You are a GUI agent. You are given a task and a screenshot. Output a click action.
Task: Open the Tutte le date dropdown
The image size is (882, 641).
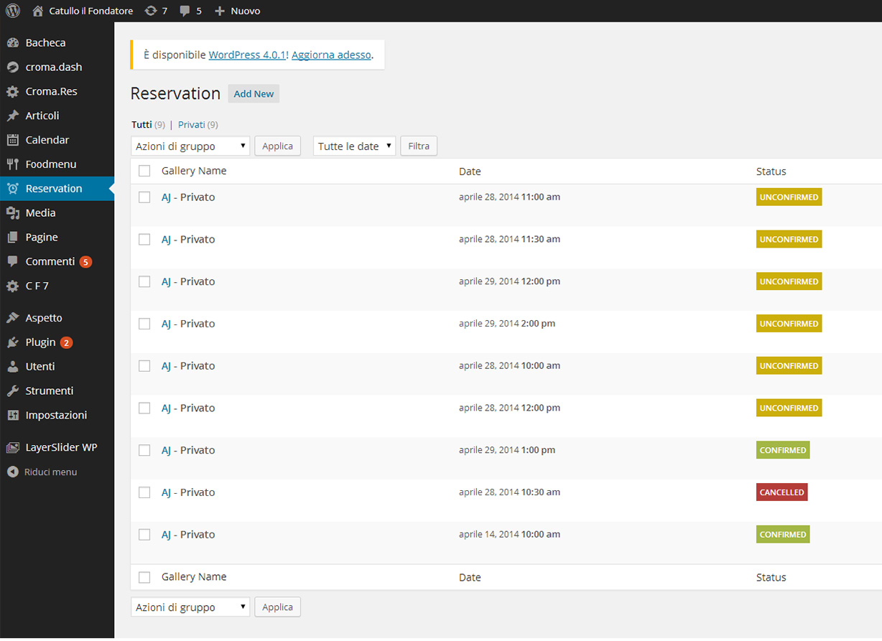[354, 146]
